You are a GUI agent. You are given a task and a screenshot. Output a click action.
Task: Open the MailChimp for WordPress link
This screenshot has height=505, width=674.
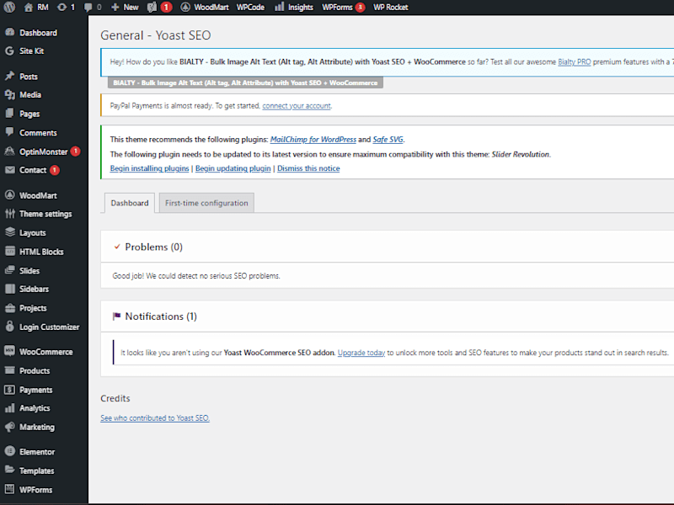[313, 139]
